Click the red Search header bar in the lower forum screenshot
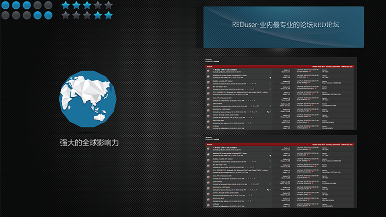The height and width of the screenshot is (217, 386). coord(280,144)
